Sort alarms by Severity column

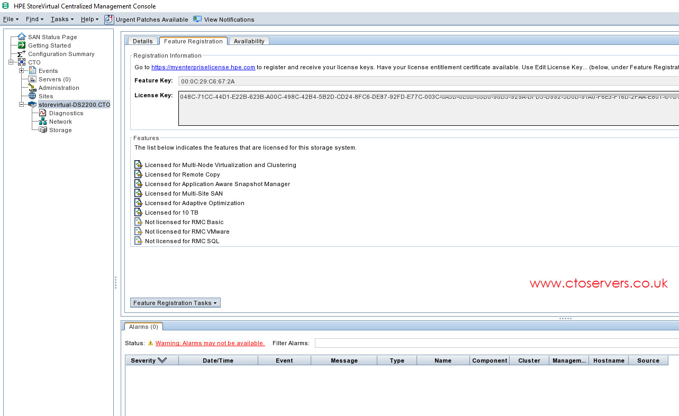pos(152,360)
